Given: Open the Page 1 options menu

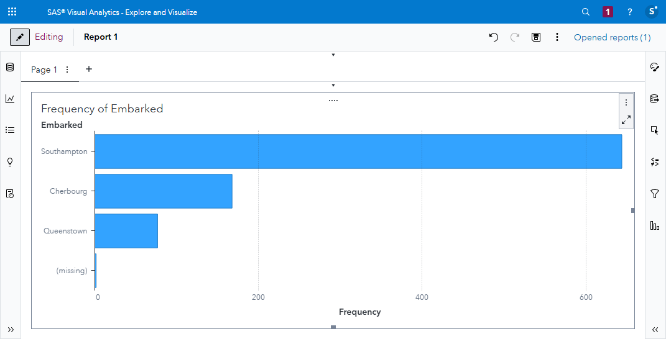Looking at the screenshot, I should [x=67, y=70].
